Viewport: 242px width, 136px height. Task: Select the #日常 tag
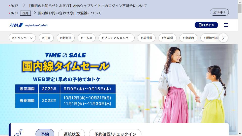click(x=46, y=38)
